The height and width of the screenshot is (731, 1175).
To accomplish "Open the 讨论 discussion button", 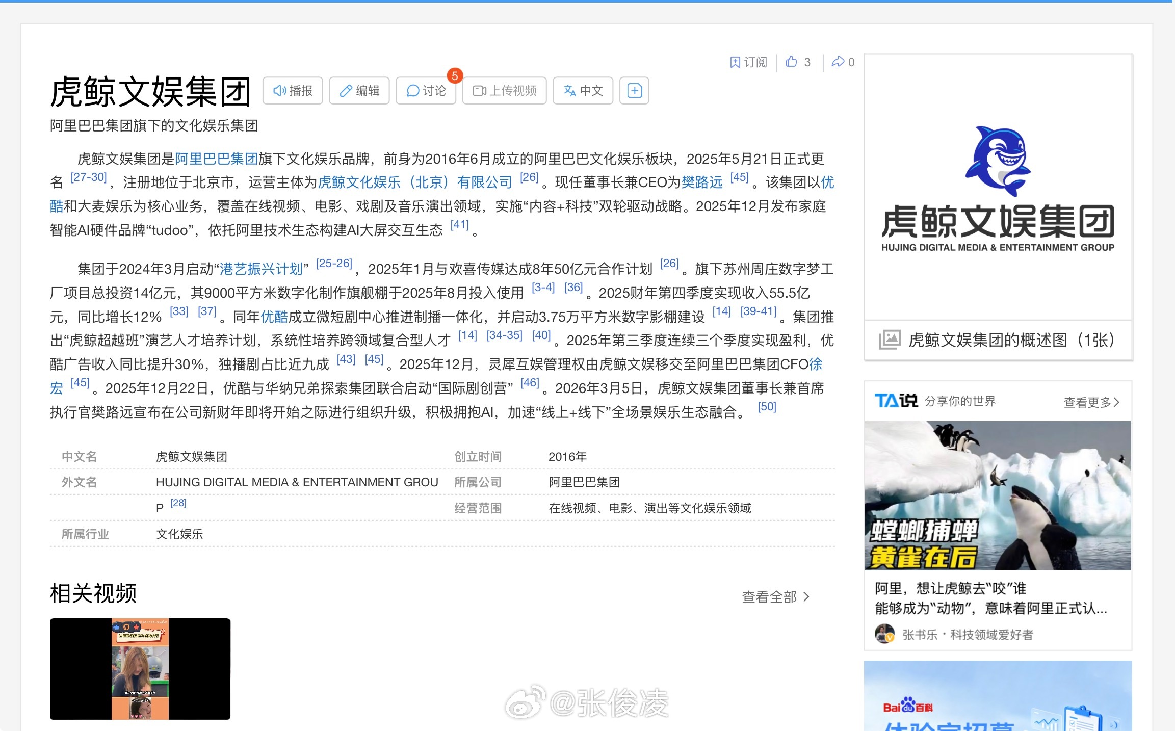I will click(x=426, y=91).
